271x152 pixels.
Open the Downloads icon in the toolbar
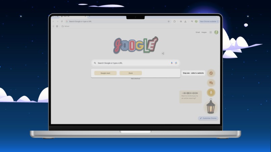185,21
